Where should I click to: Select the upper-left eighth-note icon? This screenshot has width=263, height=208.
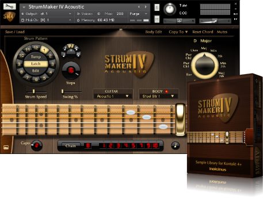(x=66, y=49)
